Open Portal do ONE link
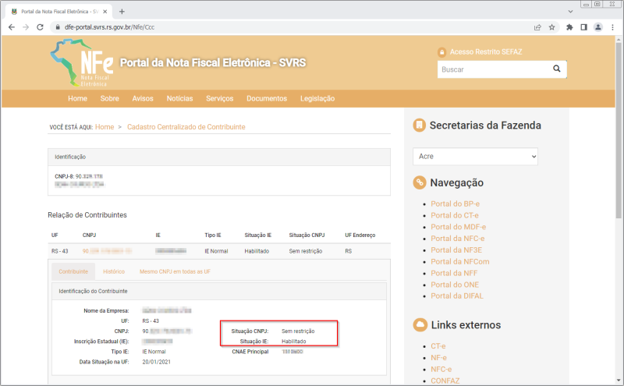Viewport: 624px width, 386px height. [455, 285]
